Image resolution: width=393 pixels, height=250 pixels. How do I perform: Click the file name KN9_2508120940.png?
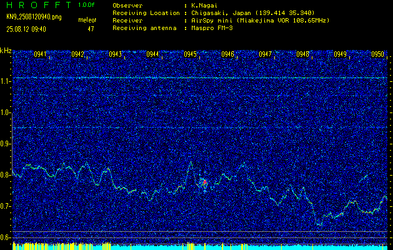[34, 17]
